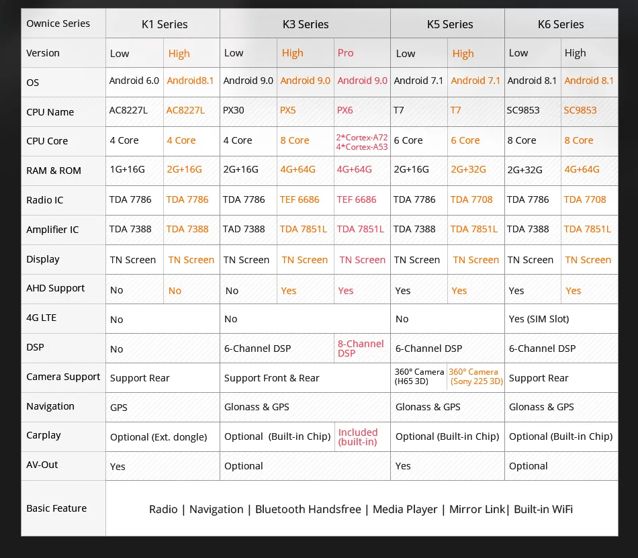Viewport: 638px width, 558px height.
Task: Click the Basic Feature row label
Action: [x=64, y=508]
